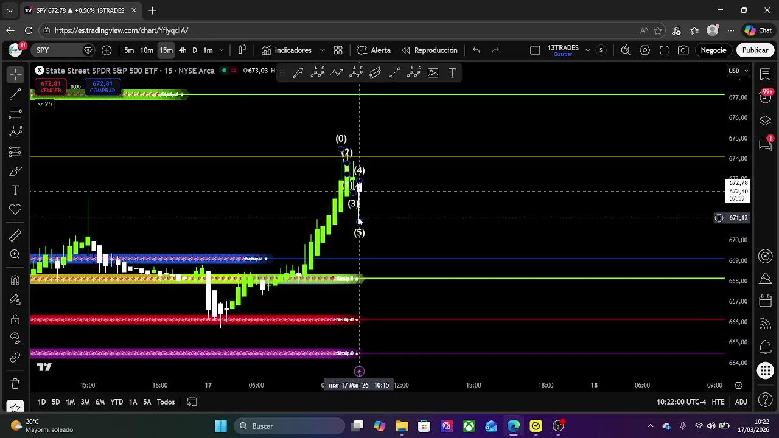
Task: Open the heart icons tool in left sidebar
Action: click(x=15, y=210)
